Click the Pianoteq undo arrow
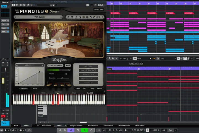199x133 pixels. tap(91, 17)
